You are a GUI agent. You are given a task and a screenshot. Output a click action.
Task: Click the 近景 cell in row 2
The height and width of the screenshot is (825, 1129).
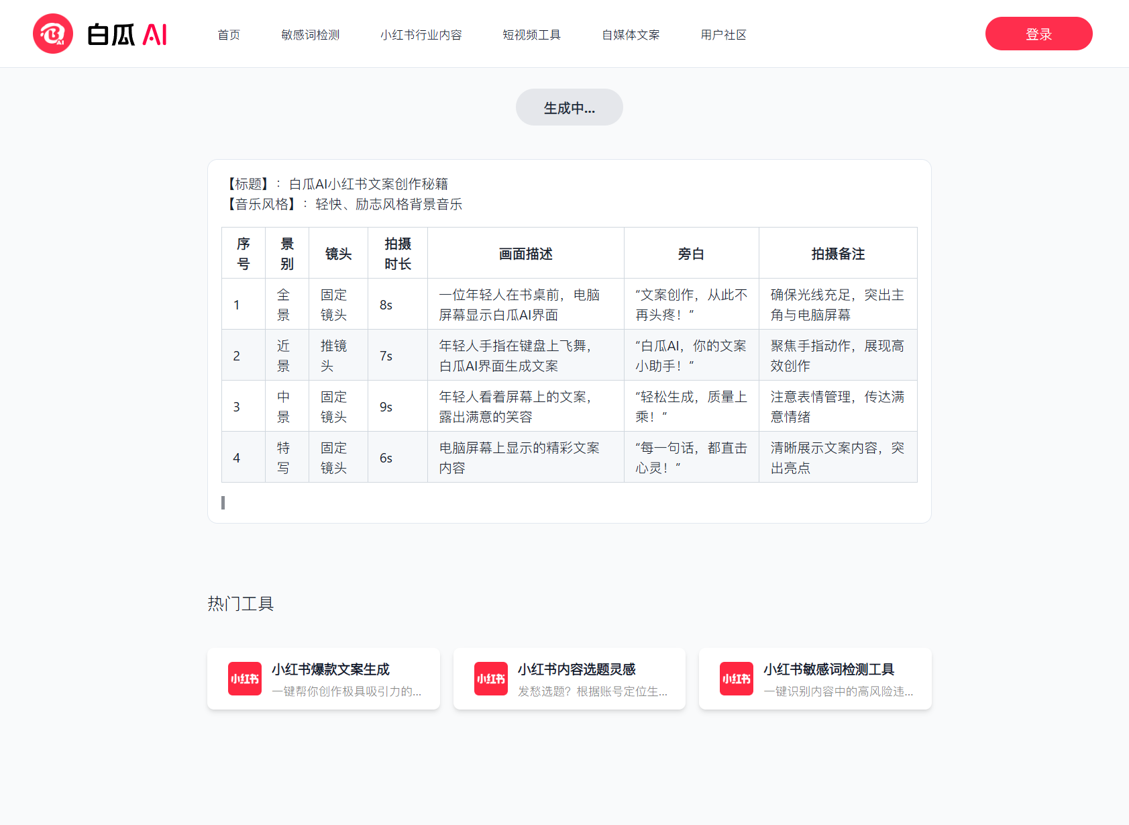click(x=287, y=356)
